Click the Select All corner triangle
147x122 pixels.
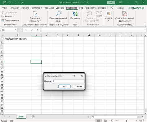pyautogui.click(x=2, y=36)
